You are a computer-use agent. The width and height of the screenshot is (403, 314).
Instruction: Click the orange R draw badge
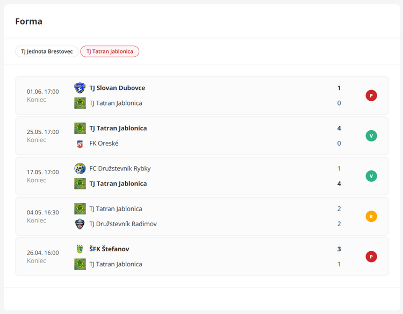(371, 216)
